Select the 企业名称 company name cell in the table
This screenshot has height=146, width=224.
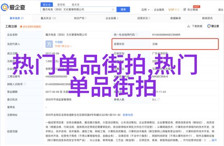click(66, 35)
